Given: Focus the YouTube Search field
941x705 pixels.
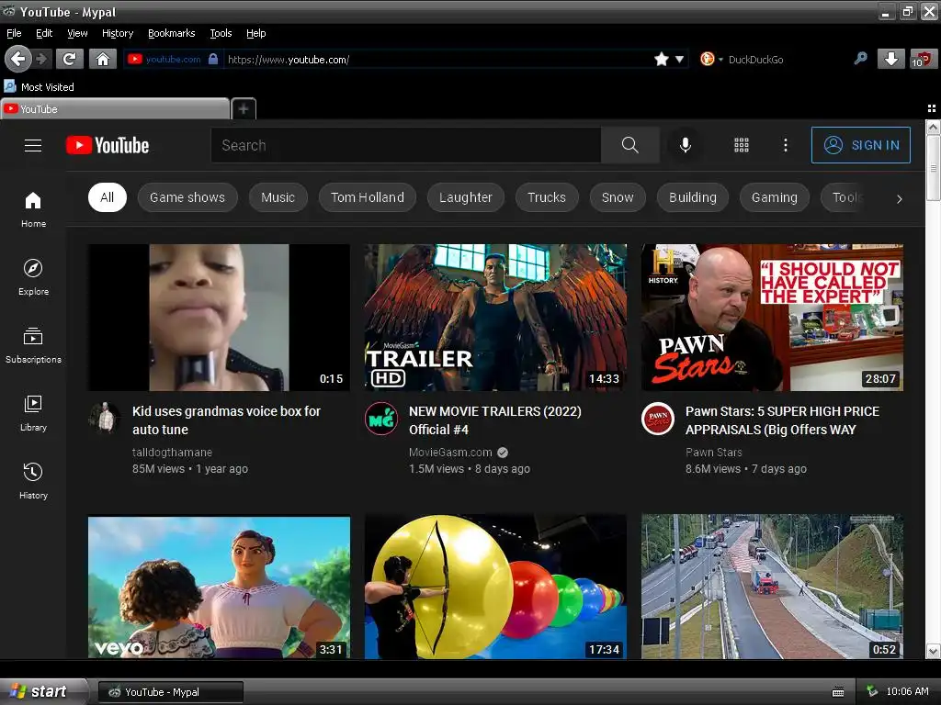Looking at the screenshot, I should 405,145.
